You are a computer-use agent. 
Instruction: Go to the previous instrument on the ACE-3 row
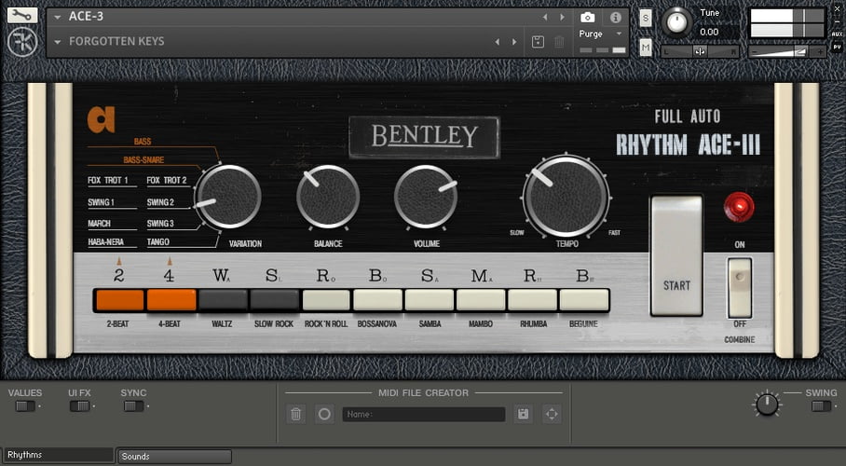(x=545, y=18)
